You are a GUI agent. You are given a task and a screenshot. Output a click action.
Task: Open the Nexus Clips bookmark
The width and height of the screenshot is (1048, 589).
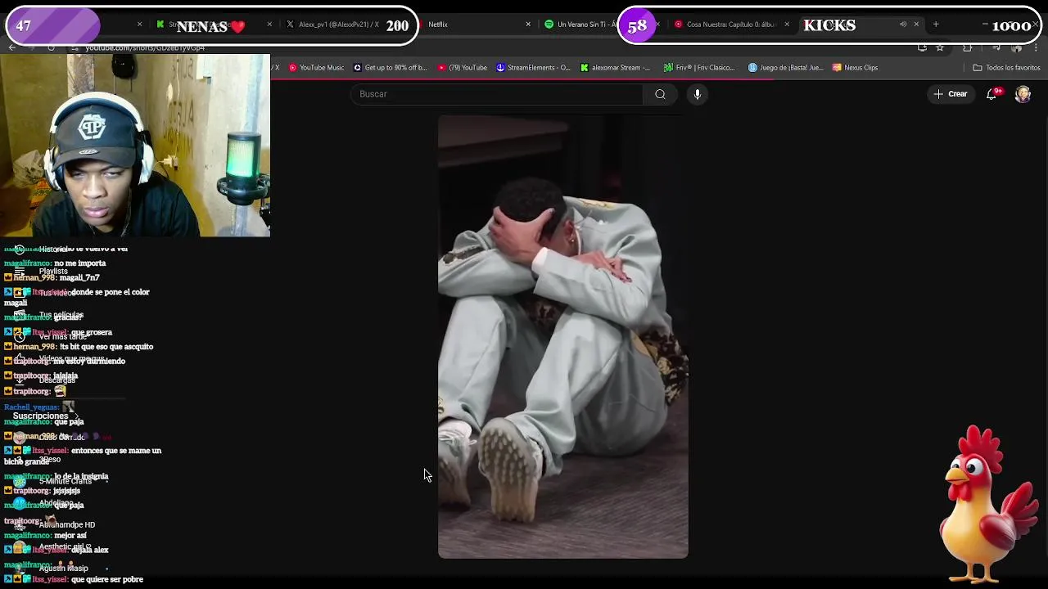tap(855, 68)
